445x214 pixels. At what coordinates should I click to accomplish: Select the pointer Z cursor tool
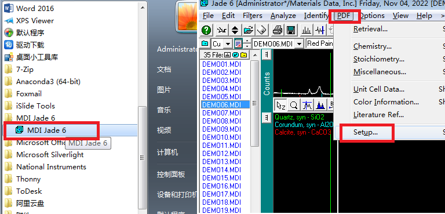[x=280, y=106]
